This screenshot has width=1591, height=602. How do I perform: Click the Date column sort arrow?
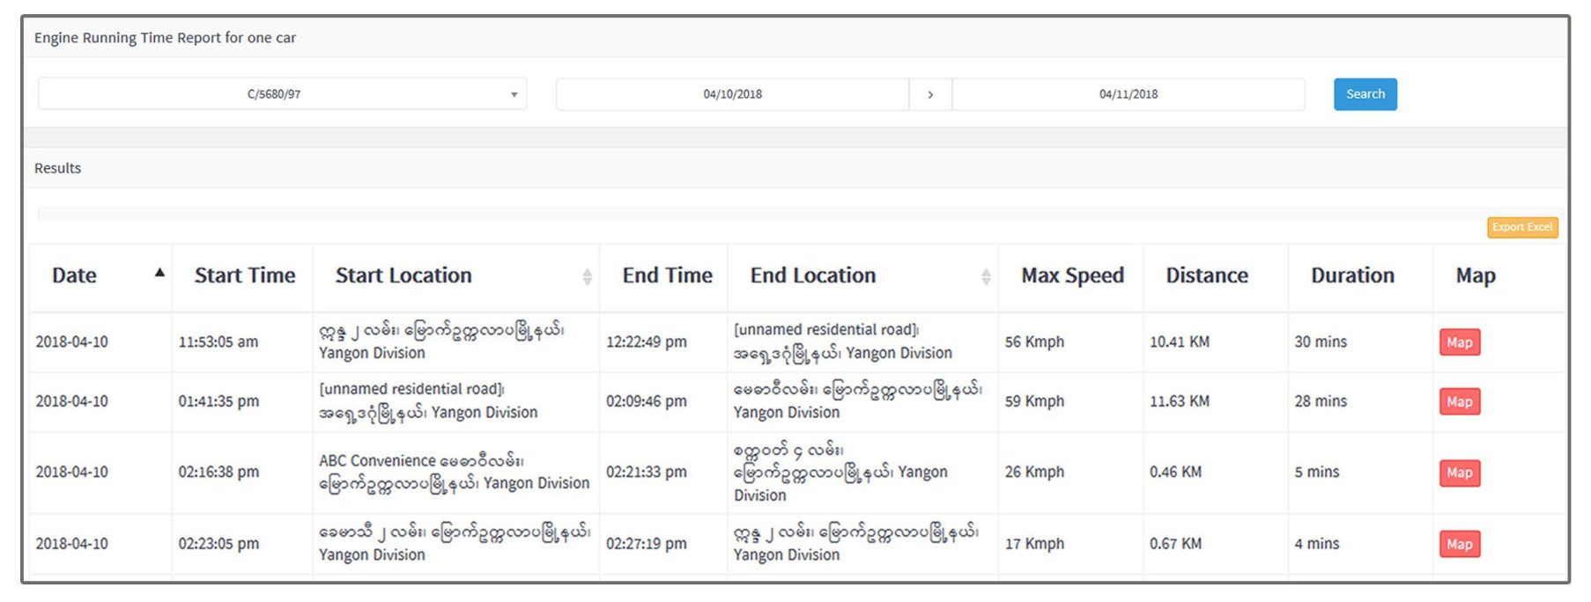159,274
